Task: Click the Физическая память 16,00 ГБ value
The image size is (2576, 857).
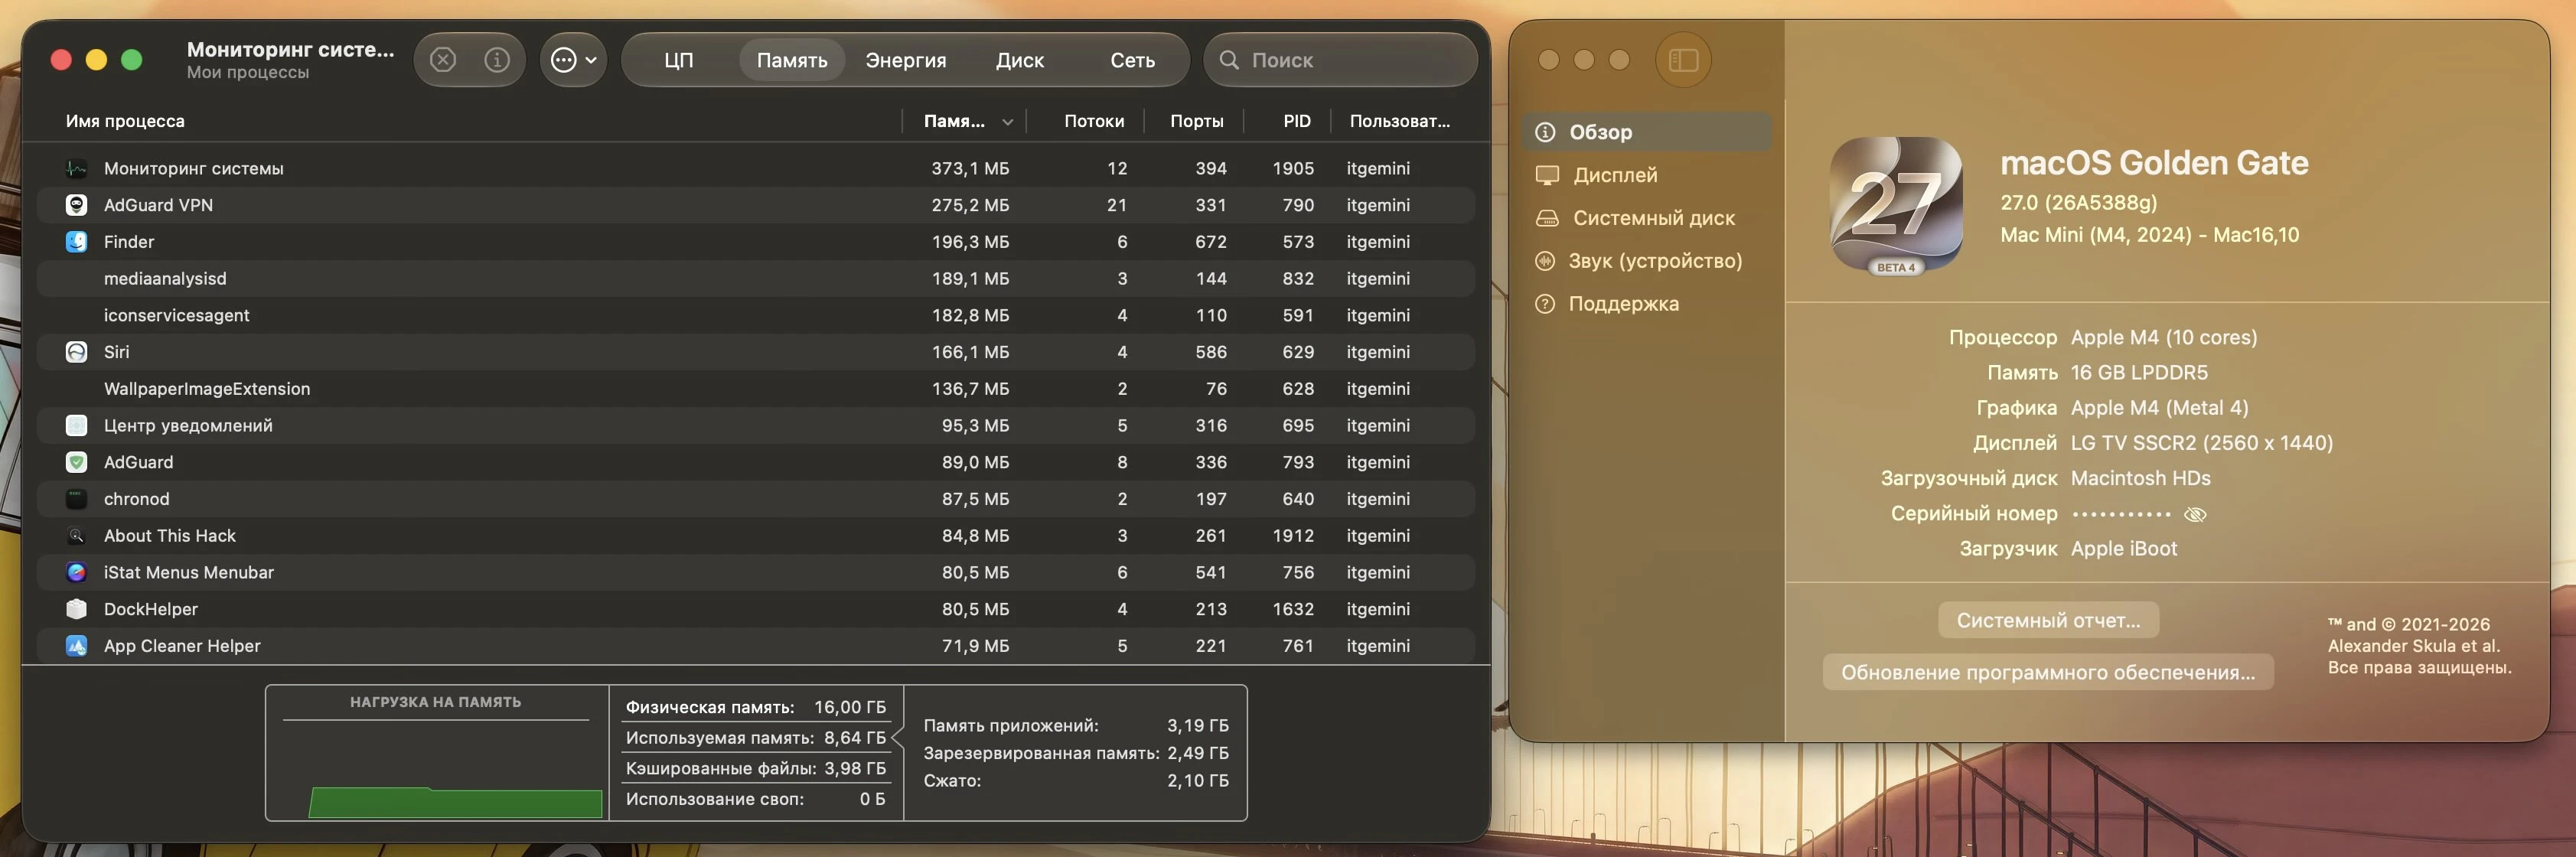Action: (850, 707)
